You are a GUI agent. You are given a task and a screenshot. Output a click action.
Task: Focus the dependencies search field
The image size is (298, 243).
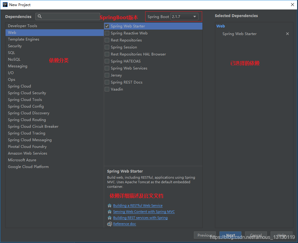pyautogui.click(x=68, y=16)
